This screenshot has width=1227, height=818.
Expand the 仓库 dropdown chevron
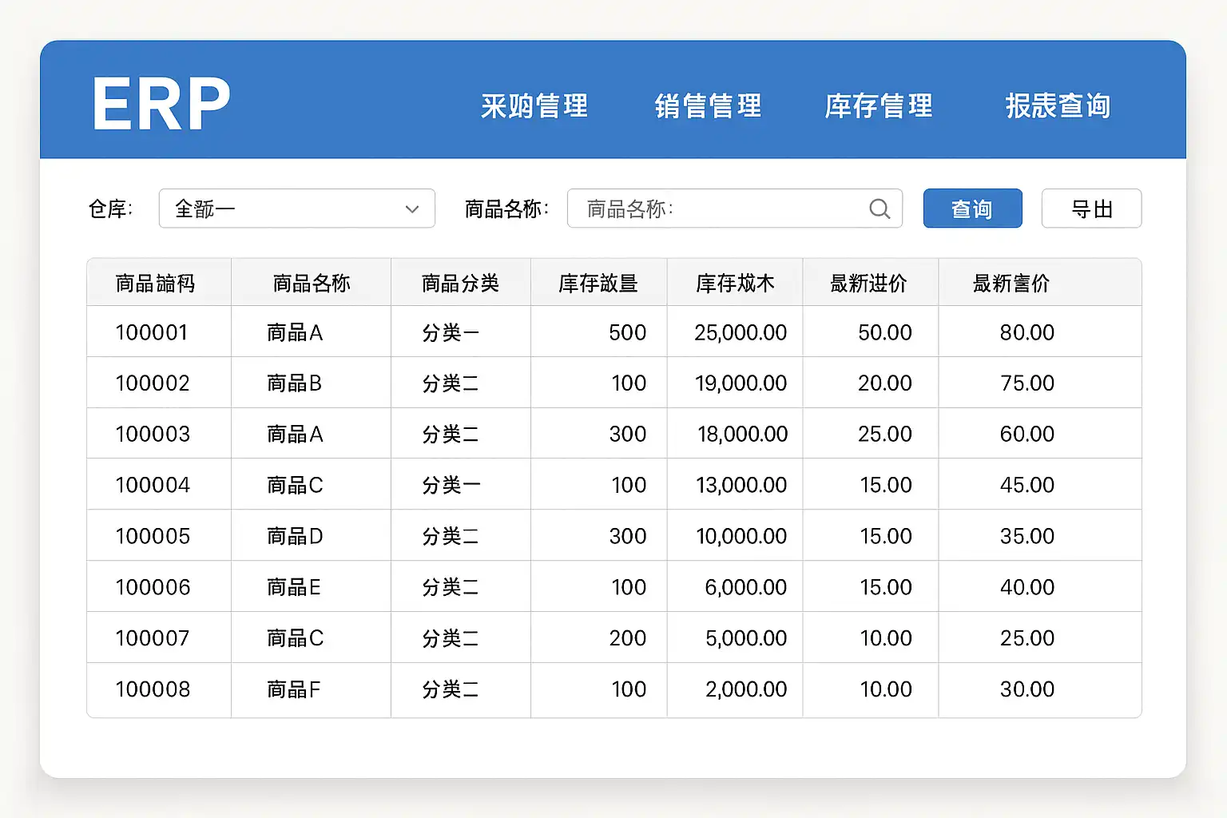tap(412, 209)
